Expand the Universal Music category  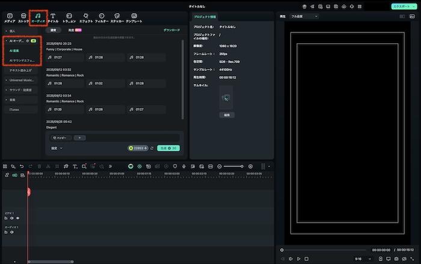21,80
